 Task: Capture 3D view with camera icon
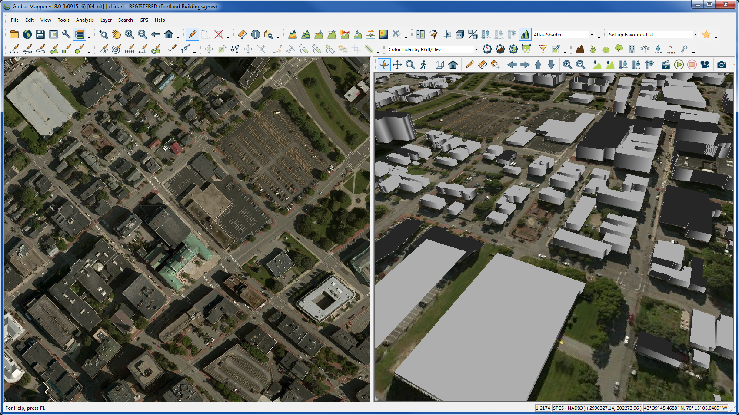[x=721, y=65]
